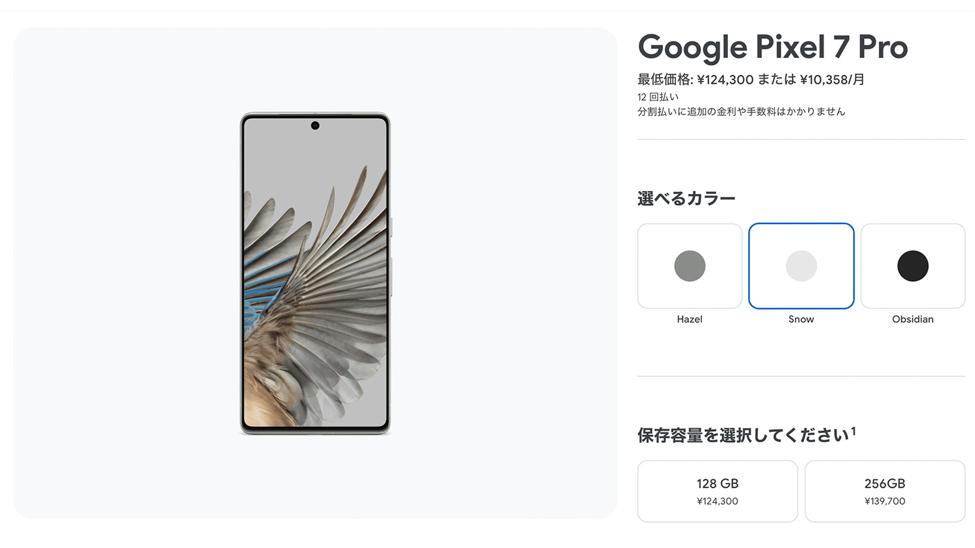Click the Snow label text

pos(801,319)
